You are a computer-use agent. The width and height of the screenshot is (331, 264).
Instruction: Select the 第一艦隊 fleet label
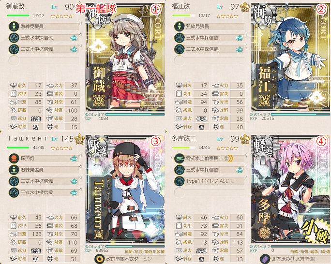pyautogui.click(x=96, y=9)
